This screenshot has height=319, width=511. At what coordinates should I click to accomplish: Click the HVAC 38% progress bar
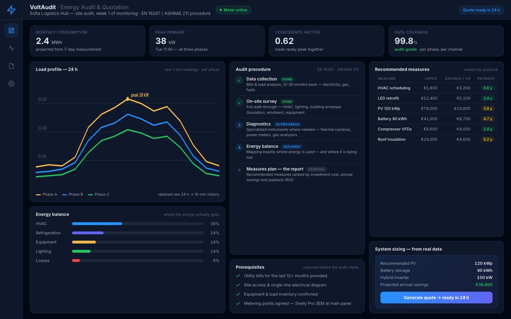click(138, 224)
